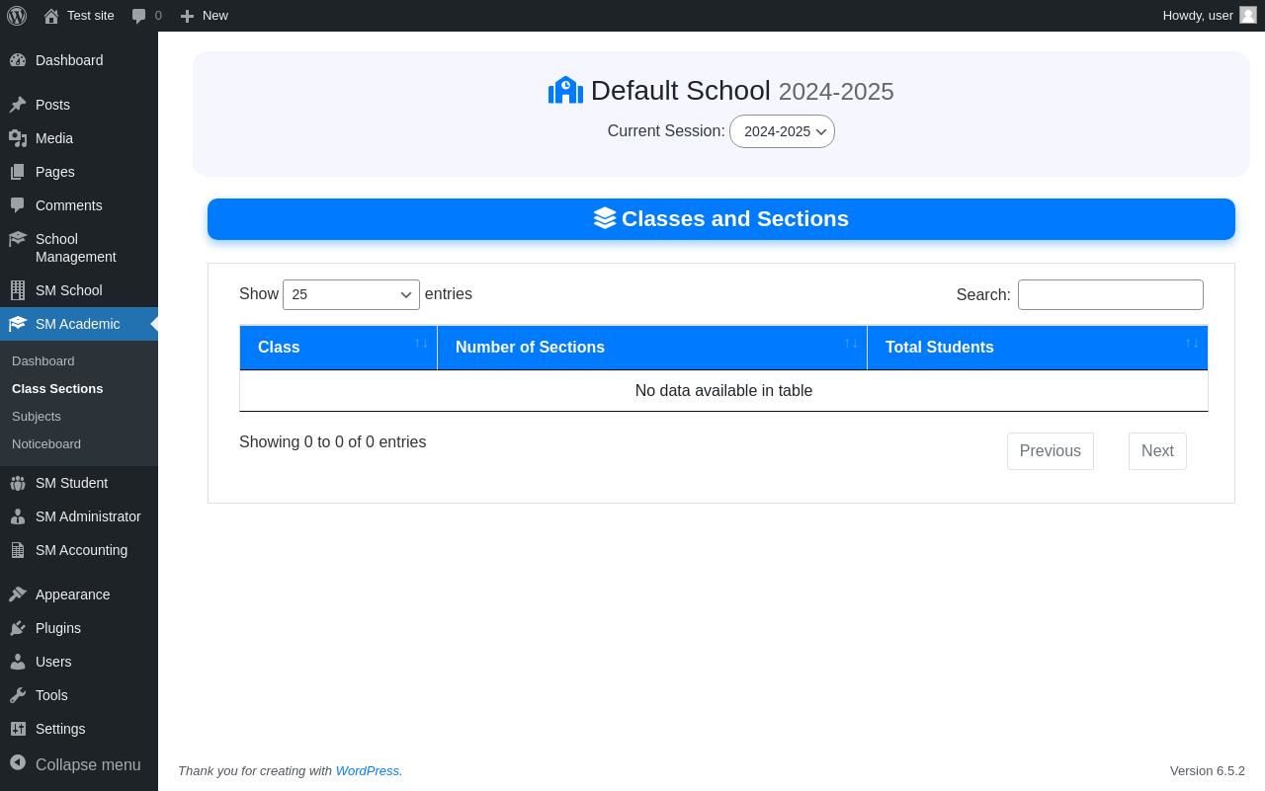Click the Classes and Sections header banner
Viewport: 1265px width, 791px height.
(721, 219)
